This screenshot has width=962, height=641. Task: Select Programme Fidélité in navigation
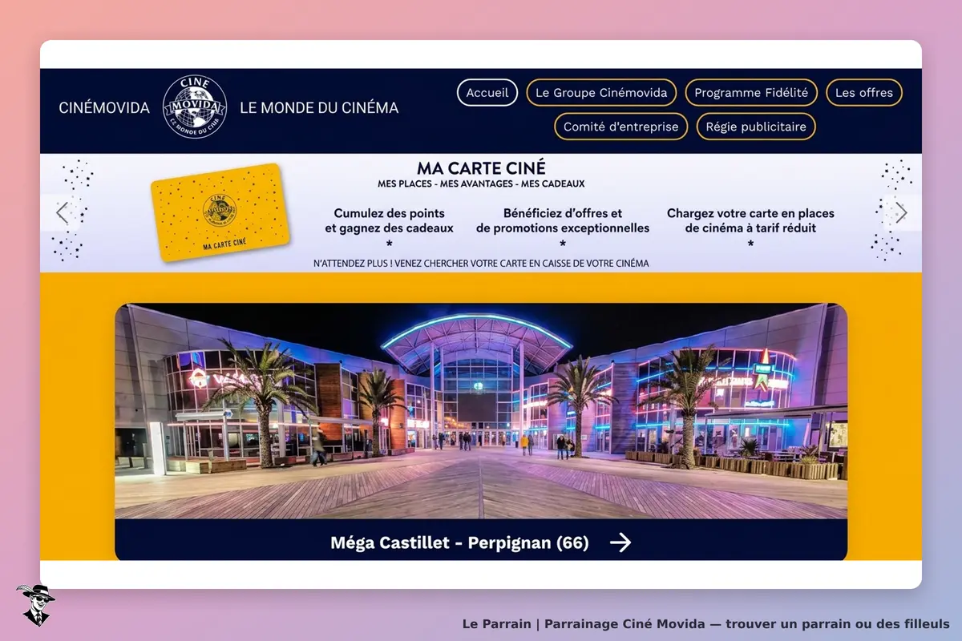click(x=751, y=93)
